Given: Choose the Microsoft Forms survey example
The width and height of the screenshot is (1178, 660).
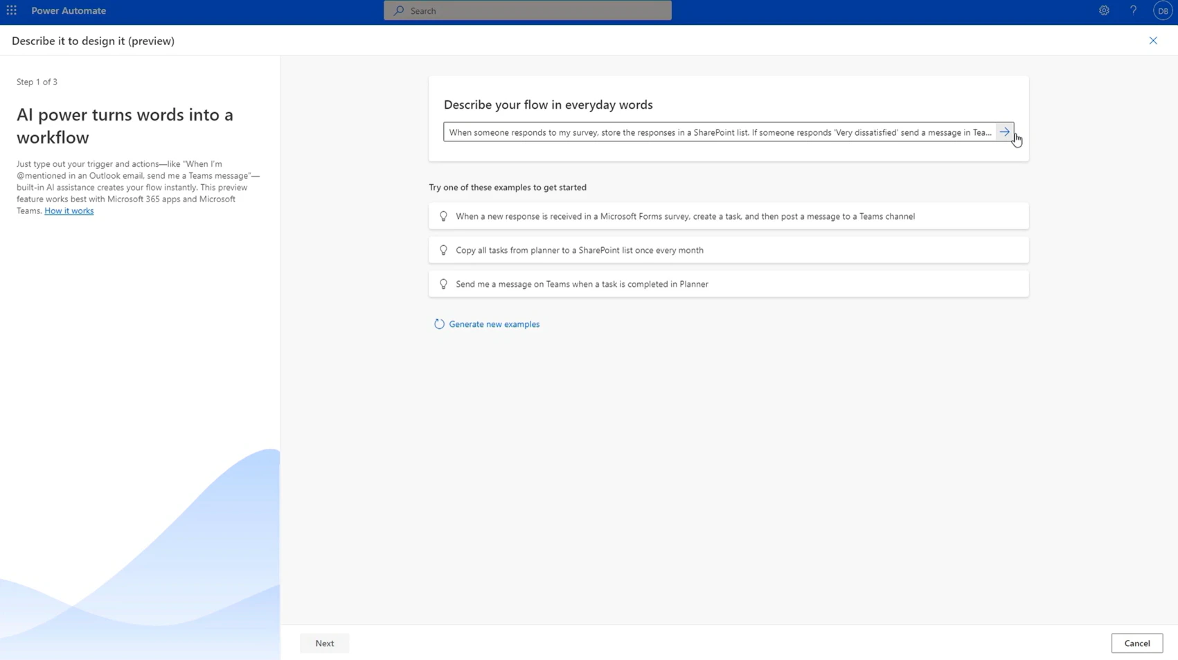Looking at the screenshot, I should pos(729,216).
